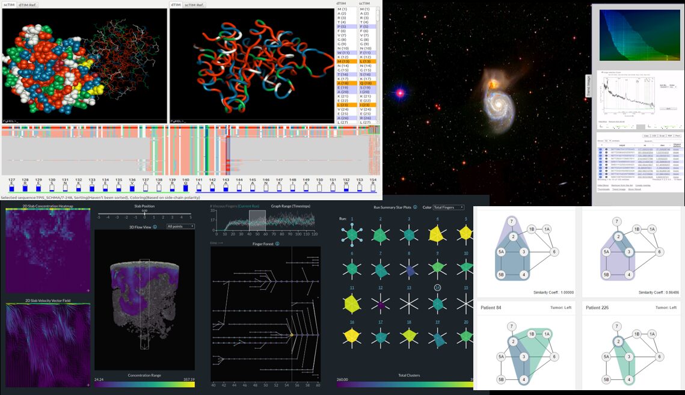Click info icon beside 3D Flow View

pyautogui.click(x=155, y=227)
